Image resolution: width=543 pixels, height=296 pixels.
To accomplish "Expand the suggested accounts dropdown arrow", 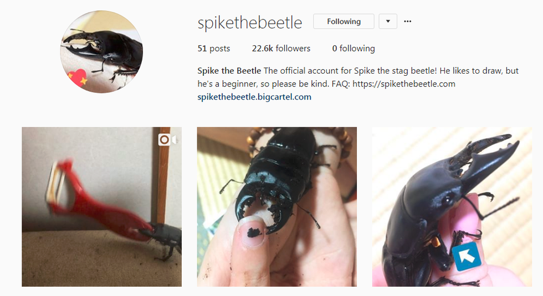I will click(388, 22).
